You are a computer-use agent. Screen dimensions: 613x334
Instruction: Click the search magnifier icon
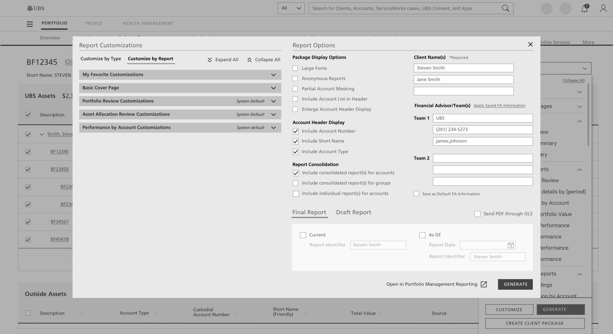505,8
